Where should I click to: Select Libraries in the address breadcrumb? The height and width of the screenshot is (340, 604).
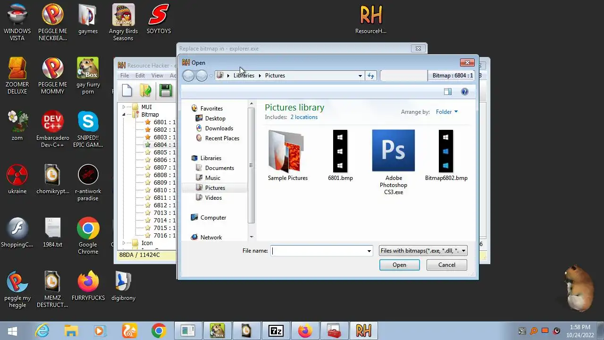click(243, 76)
